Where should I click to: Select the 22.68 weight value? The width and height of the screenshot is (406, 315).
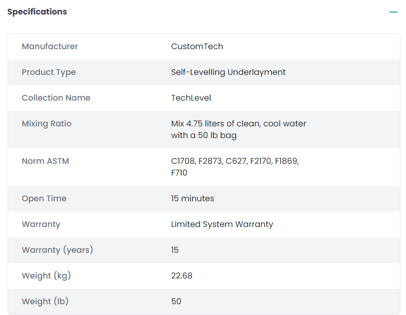[x=181, y=276]
